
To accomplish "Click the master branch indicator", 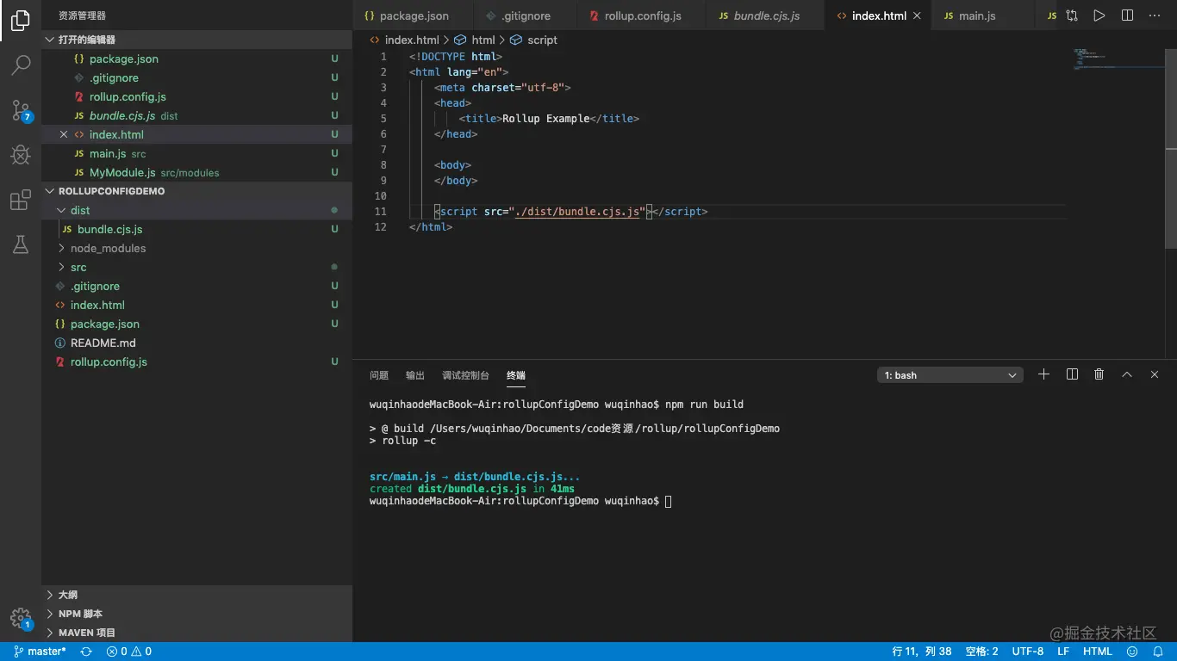I will click(40, 652).
